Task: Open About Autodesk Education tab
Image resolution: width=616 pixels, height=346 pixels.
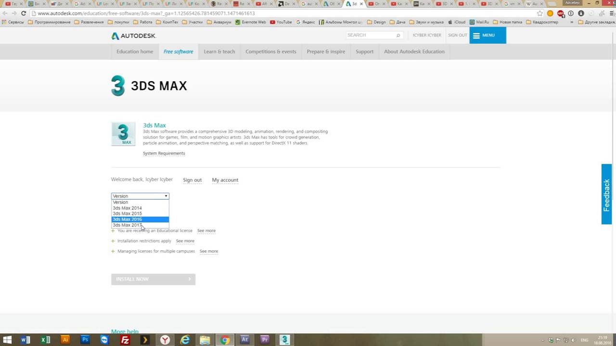Action: click(x=414, y=51)
